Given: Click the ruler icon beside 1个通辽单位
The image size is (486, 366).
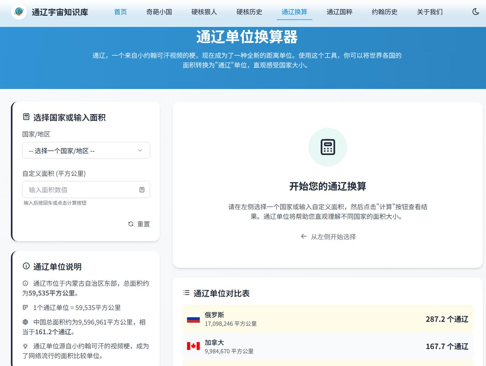Looking at the screenshot, I should pos(26,308).
